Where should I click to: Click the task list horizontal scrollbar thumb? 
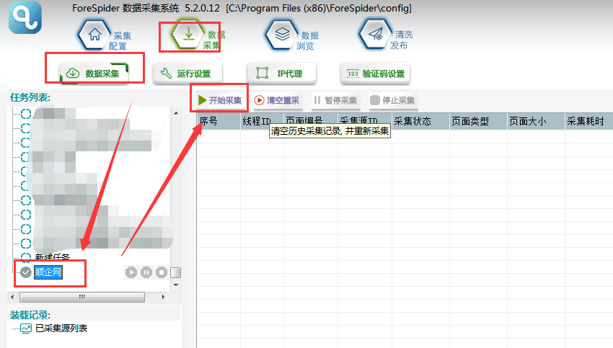point(82,298)
